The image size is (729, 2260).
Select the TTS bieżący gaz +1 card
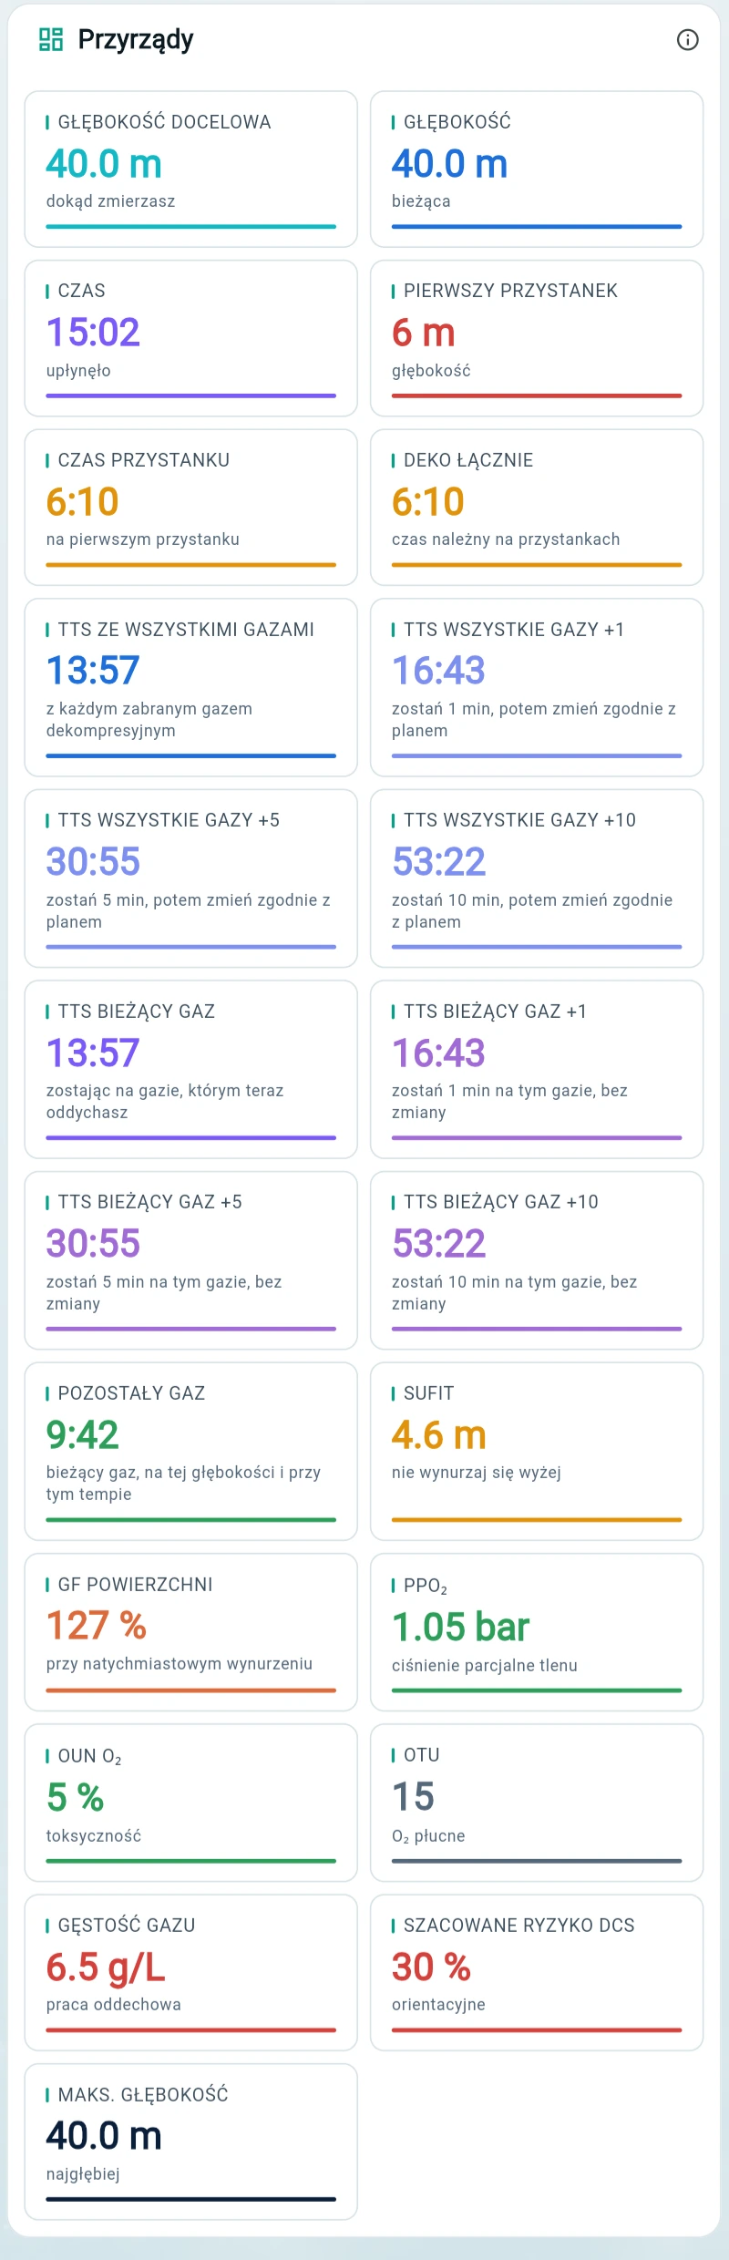pyautogui.click(x=537, y=1069)
